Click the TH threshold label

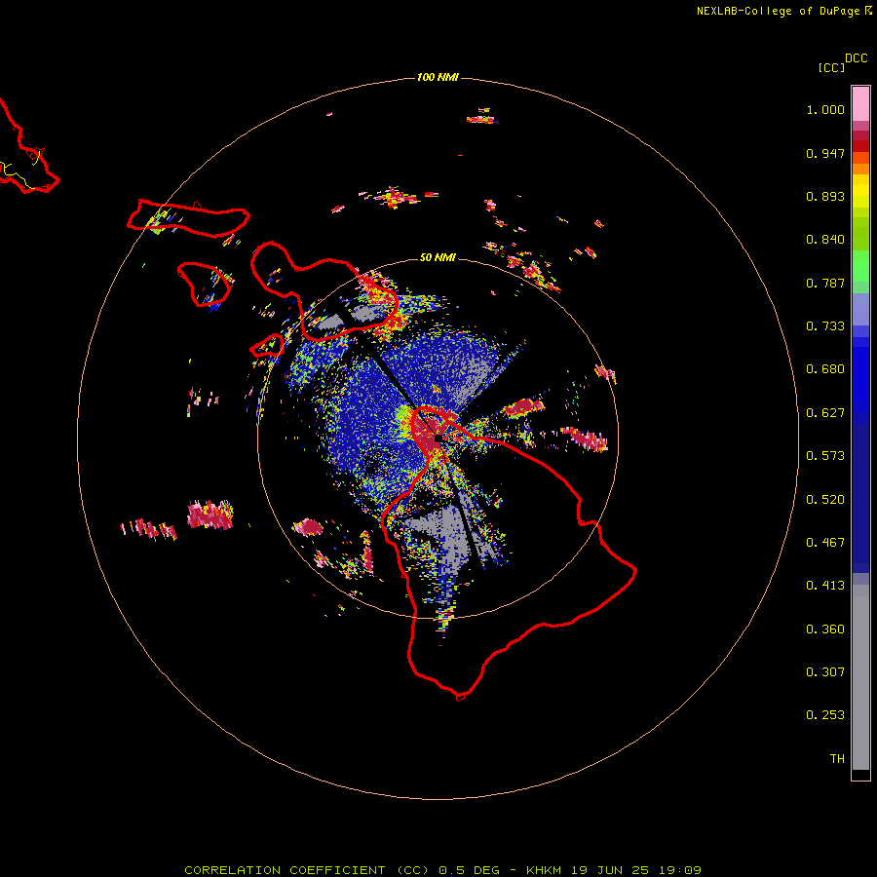tap(837, 759)
